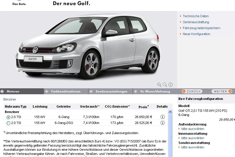Image resolution: width=235 pixels, height=157 pixels.
Task: Go to the Ihr Wunschfahrzeug tab
Action: [x=155, y=92]
